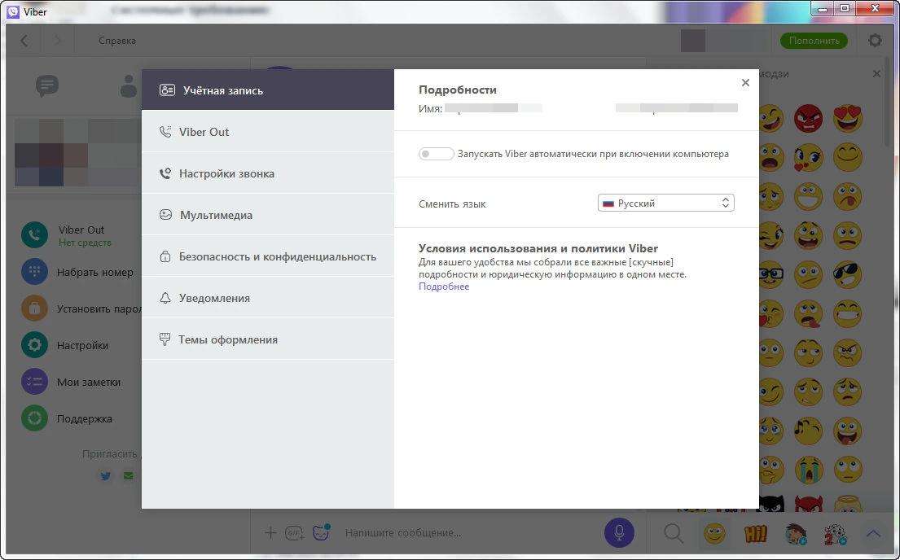Screen dimensions: 900x560
Task: Close the settings dialog with the X
Action: click(x=745, y=83)
